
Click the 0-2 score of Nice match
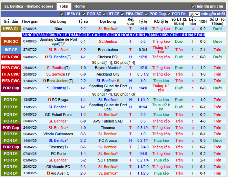click(83, 29)
